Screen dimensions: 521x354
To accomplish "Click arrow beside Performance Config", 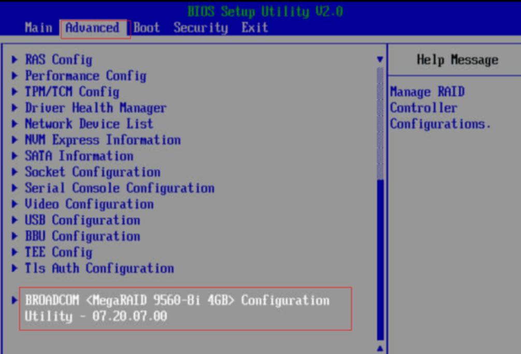I will [15, 76].
